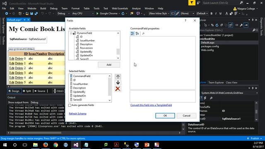The image size is (265, 149).
Task: Open Chrome from the Windows taskbar
Action: click(x=55, y=145)
